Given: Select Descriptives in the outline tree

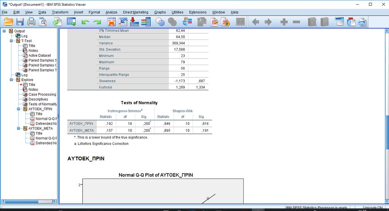Looking at the screenshot, I should (38, 99).
